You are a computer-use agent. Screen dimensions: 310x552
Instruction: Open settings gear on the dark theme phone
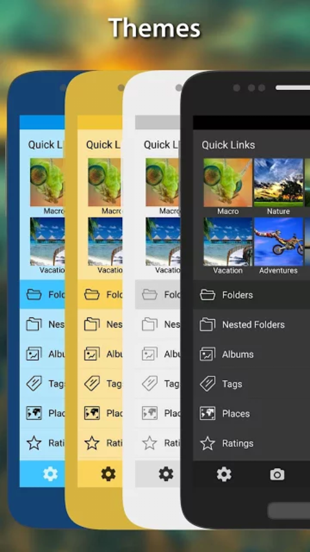coord(224,474)
